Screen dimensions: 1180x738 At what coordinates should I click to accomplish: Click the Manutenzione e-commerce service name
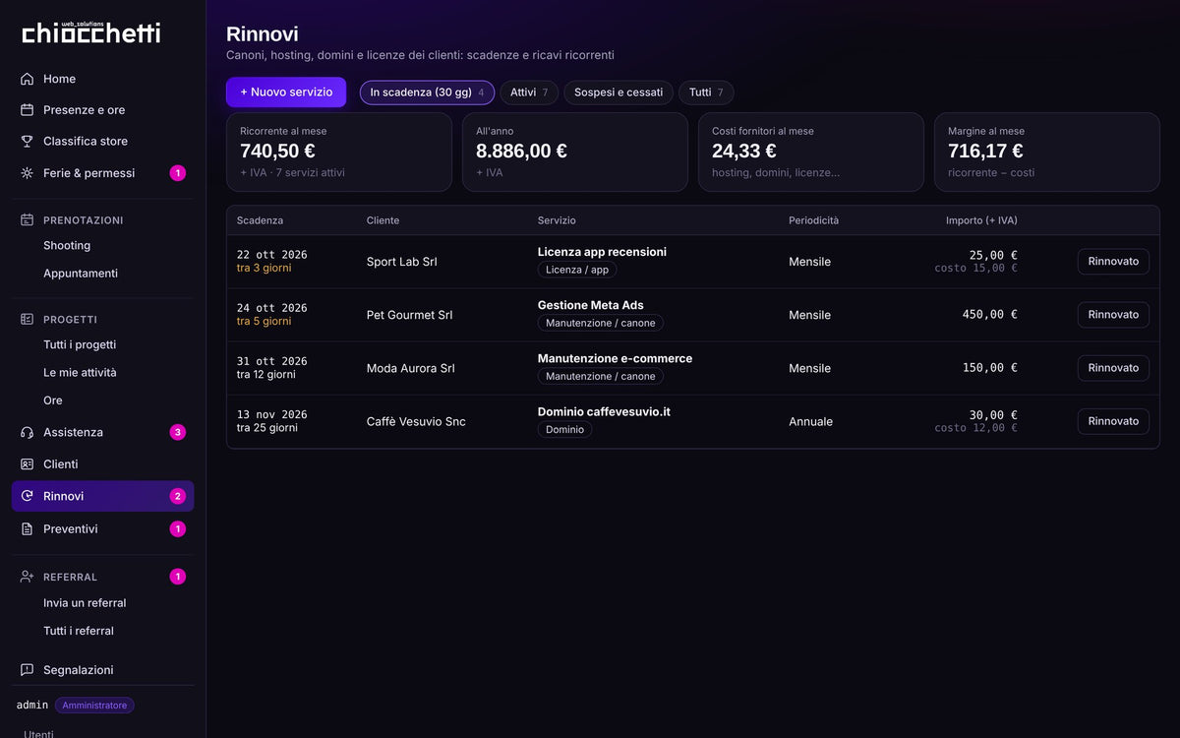615,358
